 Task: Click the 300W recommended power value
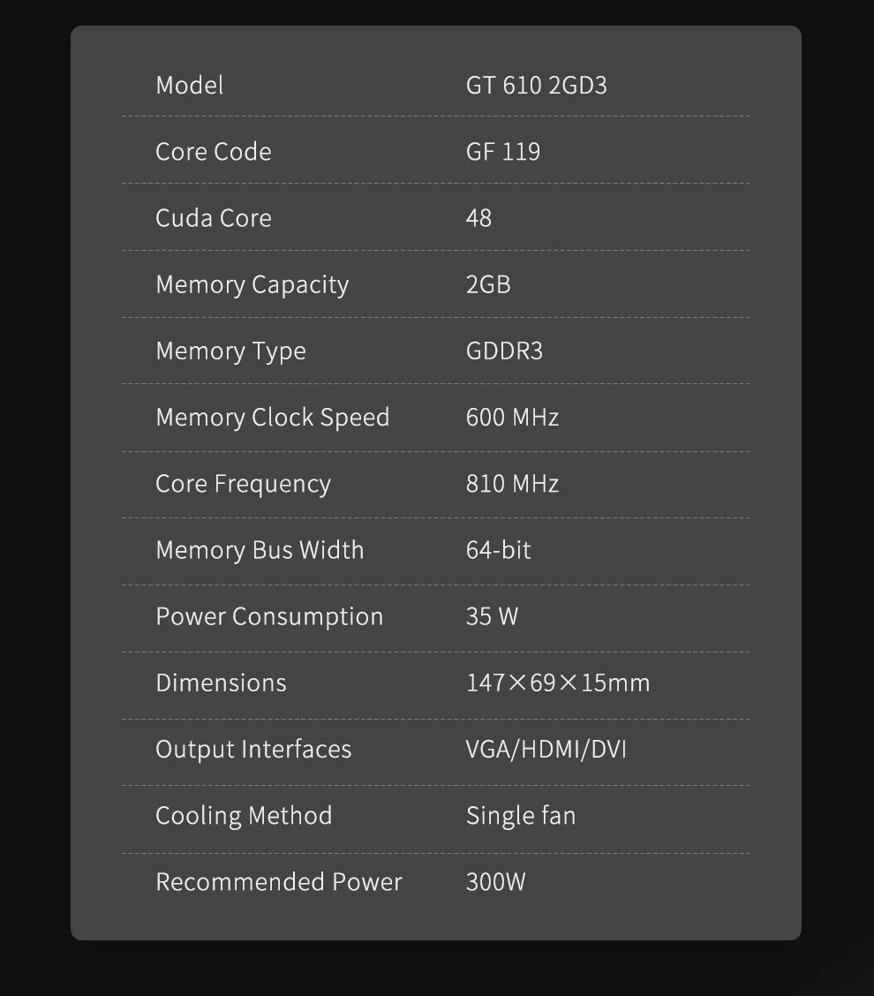pyautogui.click(x=495, y=882)
